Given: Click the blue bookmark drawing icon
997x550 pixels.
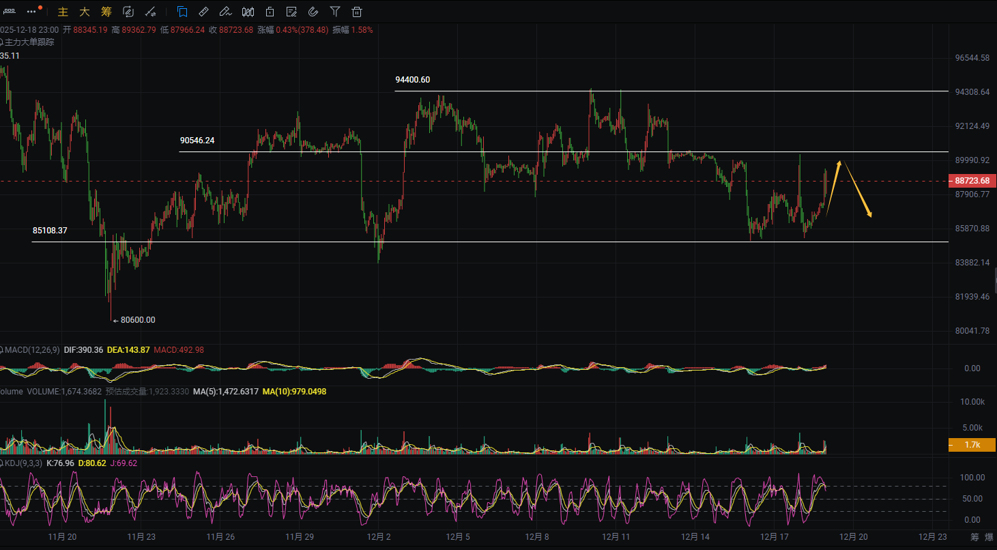Looking at the screenshot, I should pos(182,12).
